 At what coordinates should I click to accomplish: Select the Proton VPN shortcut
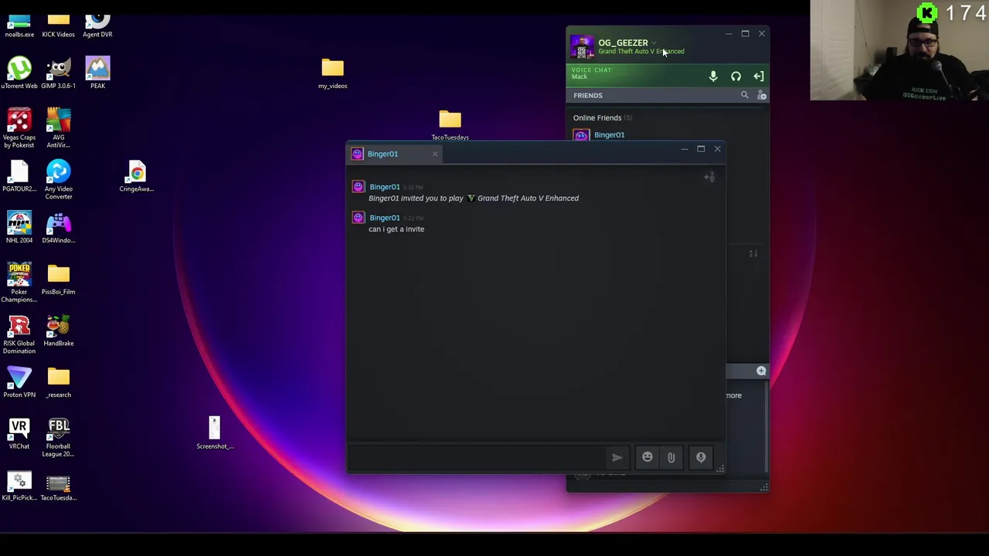click(x=19, y=383)
